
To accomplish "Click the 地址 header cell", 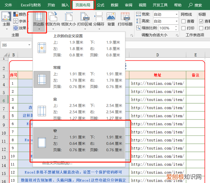I will coord(157,75).
